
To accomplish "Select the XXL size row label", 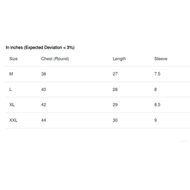I will [13, 120].
